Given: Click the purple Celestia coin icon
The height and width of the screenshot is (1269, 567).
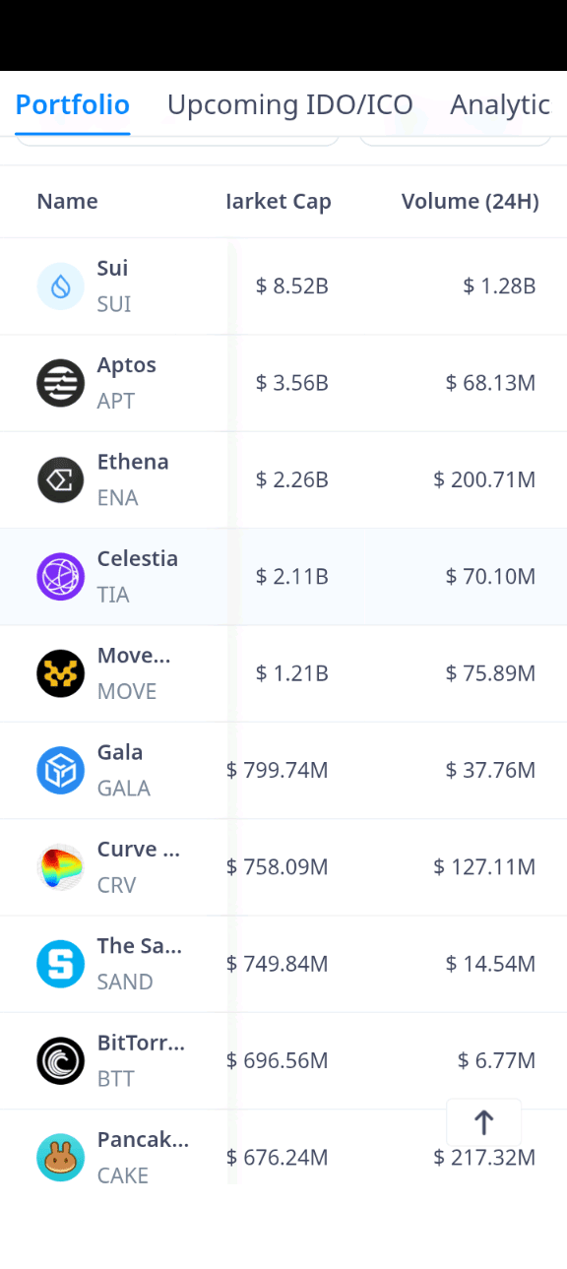Looking at the screenshot, I should (61, 577).
